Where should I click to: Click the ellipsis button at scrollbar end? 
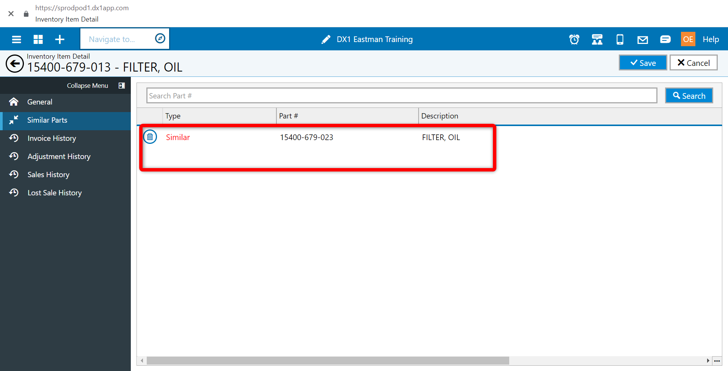click(717, 361)
